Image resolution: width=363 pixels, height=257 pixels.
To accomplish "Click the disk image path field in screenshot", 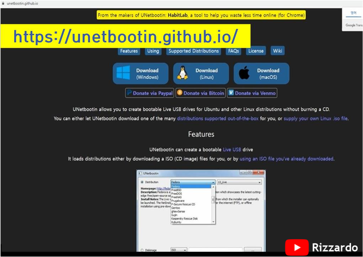I will point(215,250).
